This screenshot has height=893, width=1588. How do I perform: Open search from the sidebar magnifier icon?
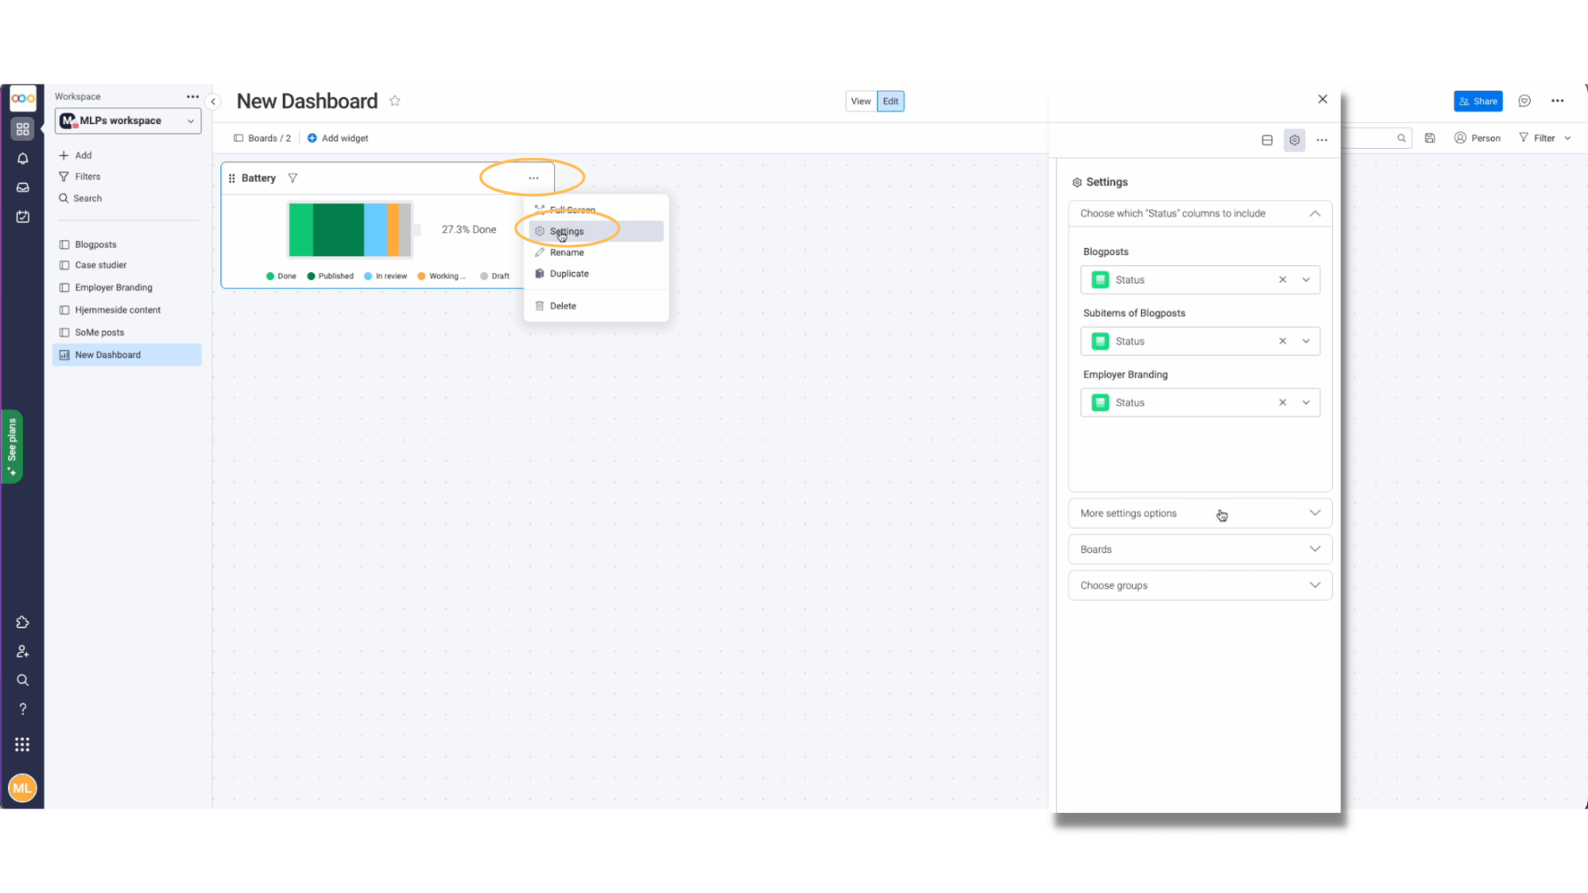click(x=22, y=680)
